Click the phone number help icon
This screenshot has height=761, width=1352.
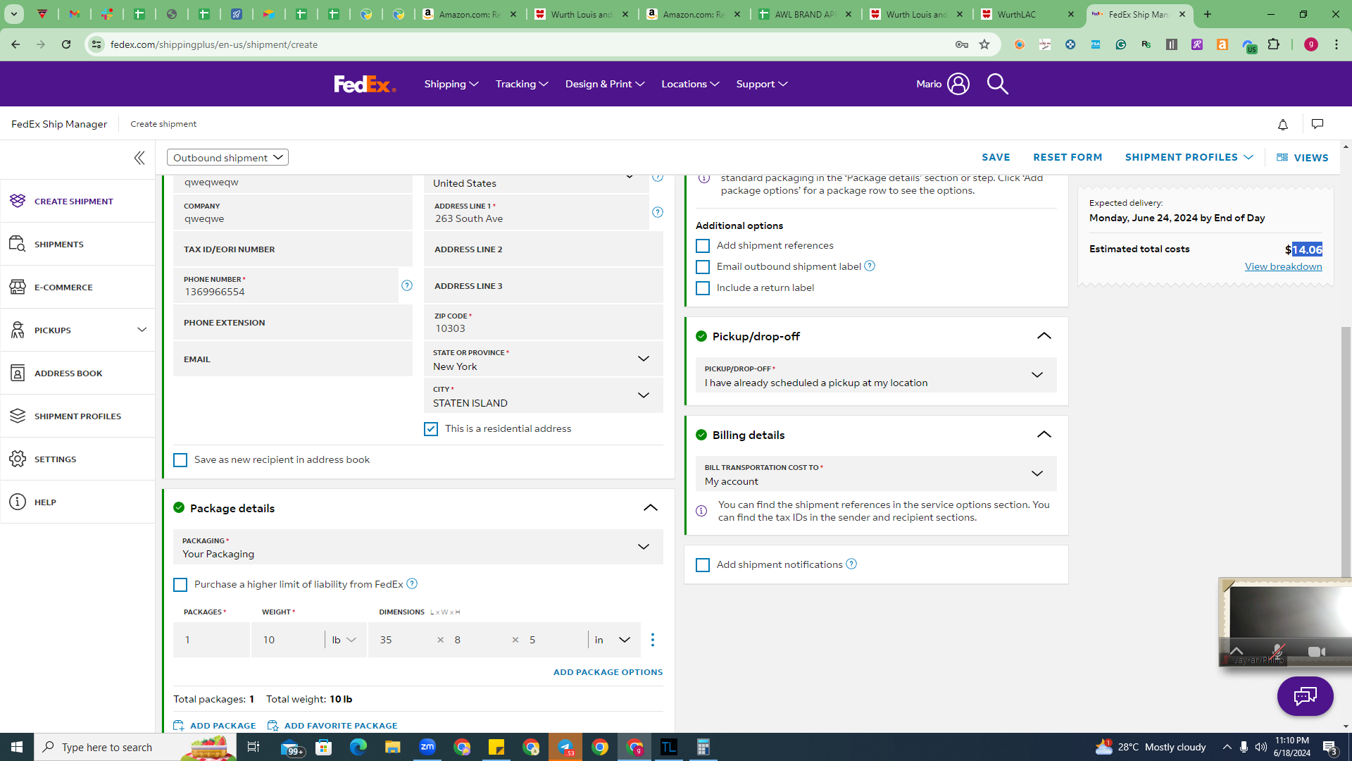[407, 285]
